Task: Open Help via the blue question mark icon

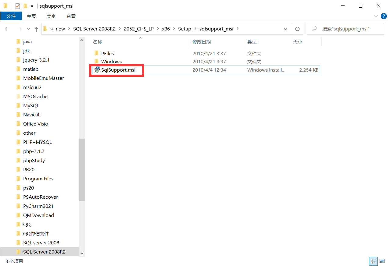Action: [x=383, y=16]
